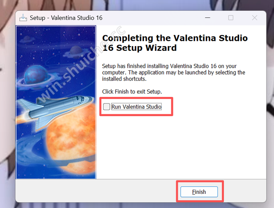Image resolution: width=274 pixels, height=208 pixels.
Task: Click the disabled maximize button
Action: tap(231, 17)
